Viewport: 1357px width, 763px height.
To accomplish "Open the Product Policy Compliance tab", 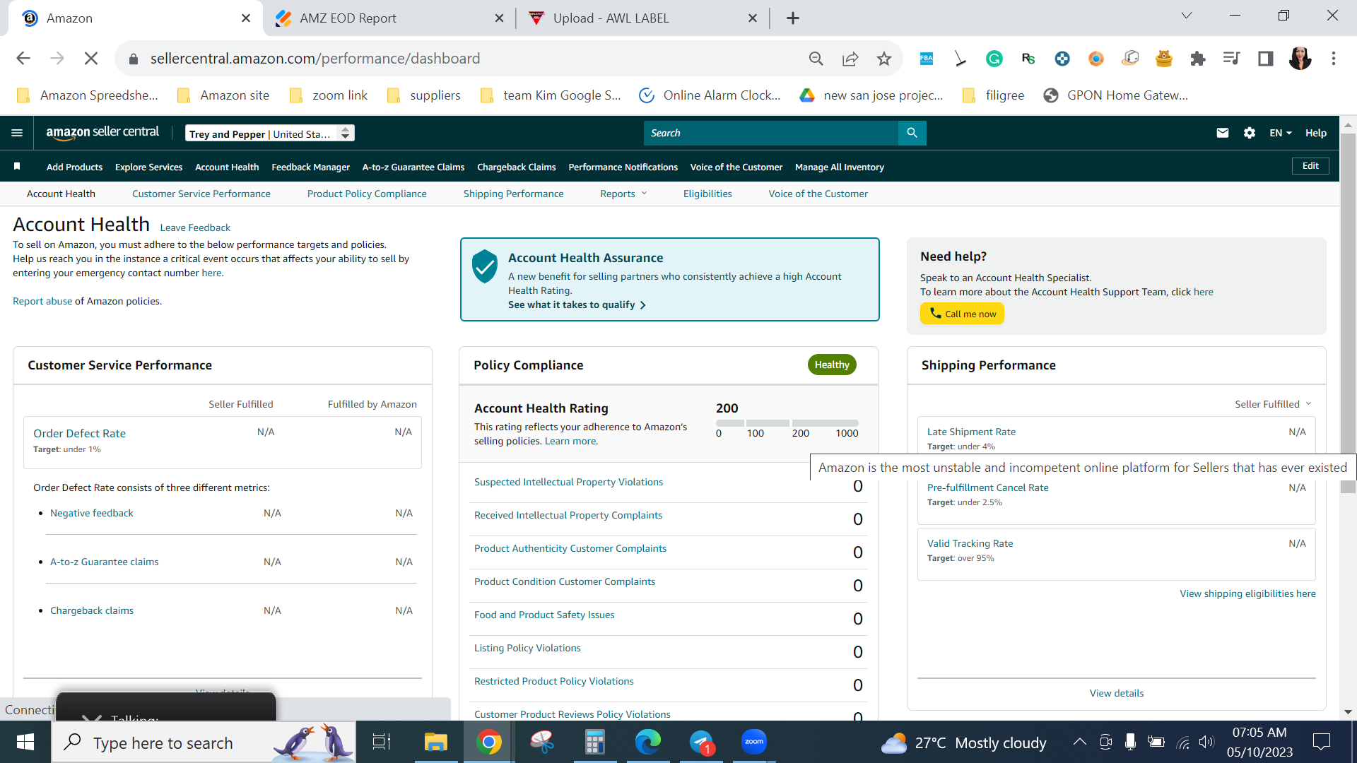I will (x=367, y=194).
